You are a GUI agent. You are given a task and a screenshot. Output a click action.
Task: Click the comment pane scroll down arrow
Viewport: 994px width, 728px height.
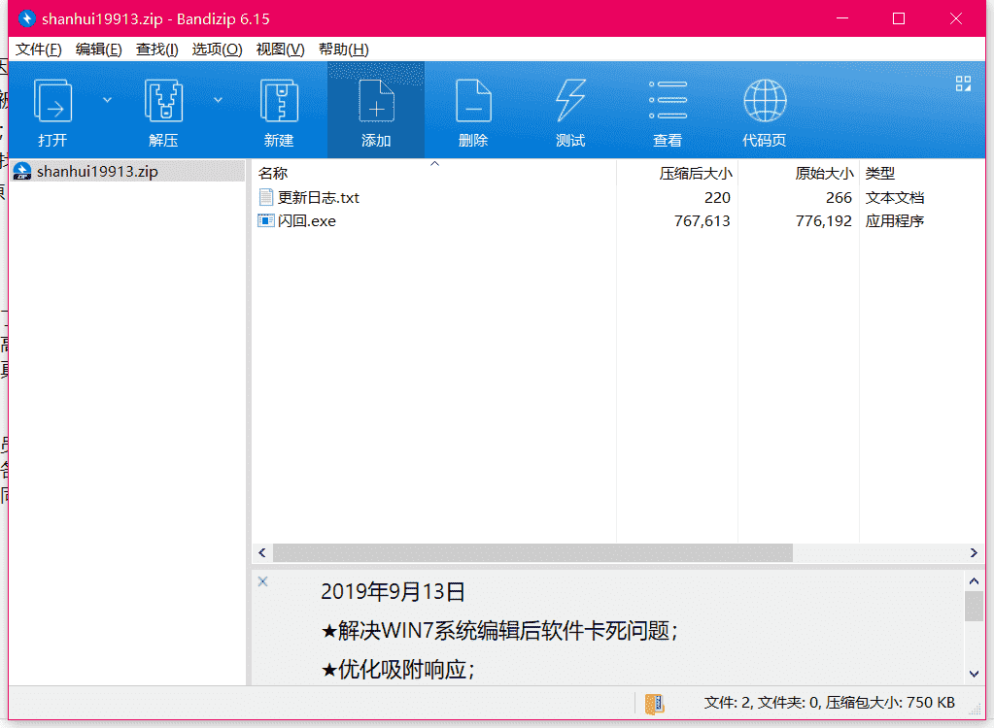click(x=974, y=675)
